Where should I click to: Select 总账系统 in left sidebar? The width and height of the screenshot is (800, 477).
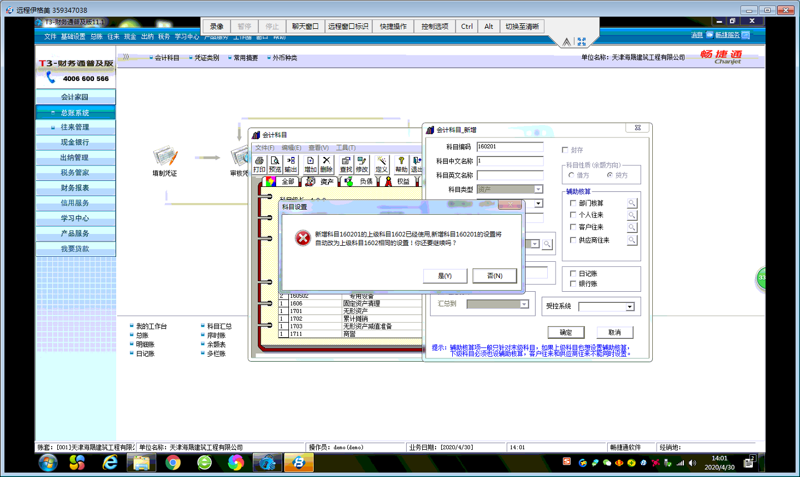point(76,113)
